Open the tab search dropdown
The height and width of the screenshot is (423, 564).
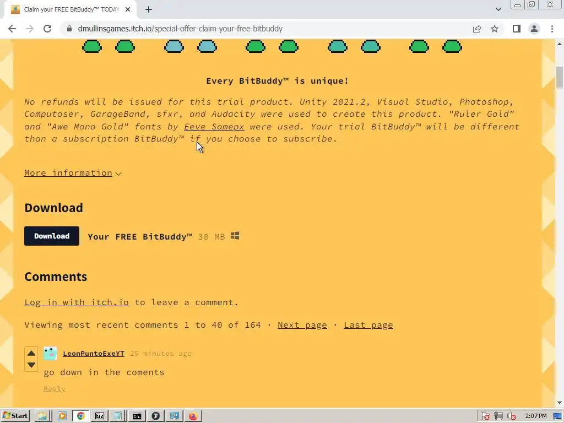[x=498, y=9]
